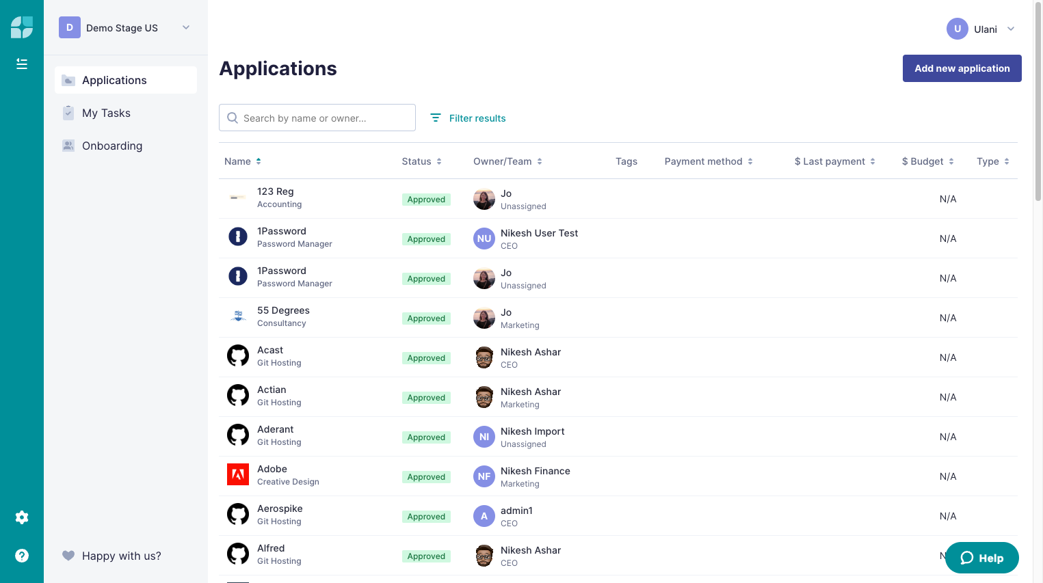Sort by Payment method column
Viewport: 1043px width, 583px height.
coord(709,161)
